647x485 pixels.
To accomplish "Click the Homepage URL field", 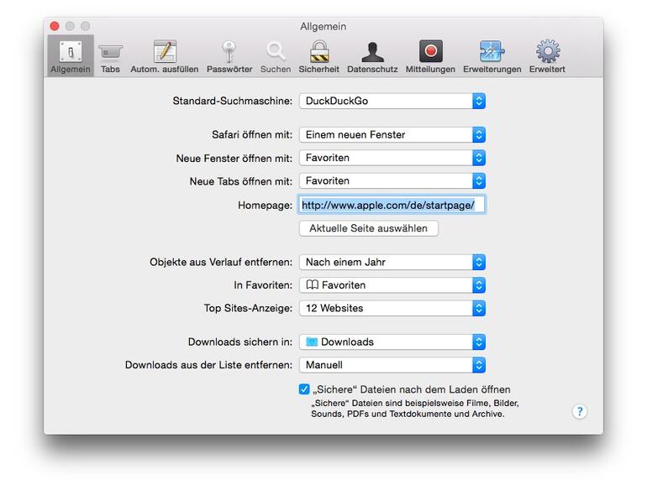I will [392, 205].
